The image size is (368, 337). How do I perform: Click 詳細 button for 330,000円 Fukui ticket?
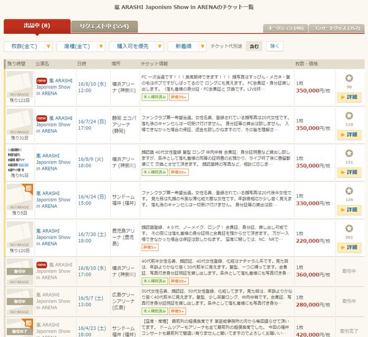coord(349,210)
